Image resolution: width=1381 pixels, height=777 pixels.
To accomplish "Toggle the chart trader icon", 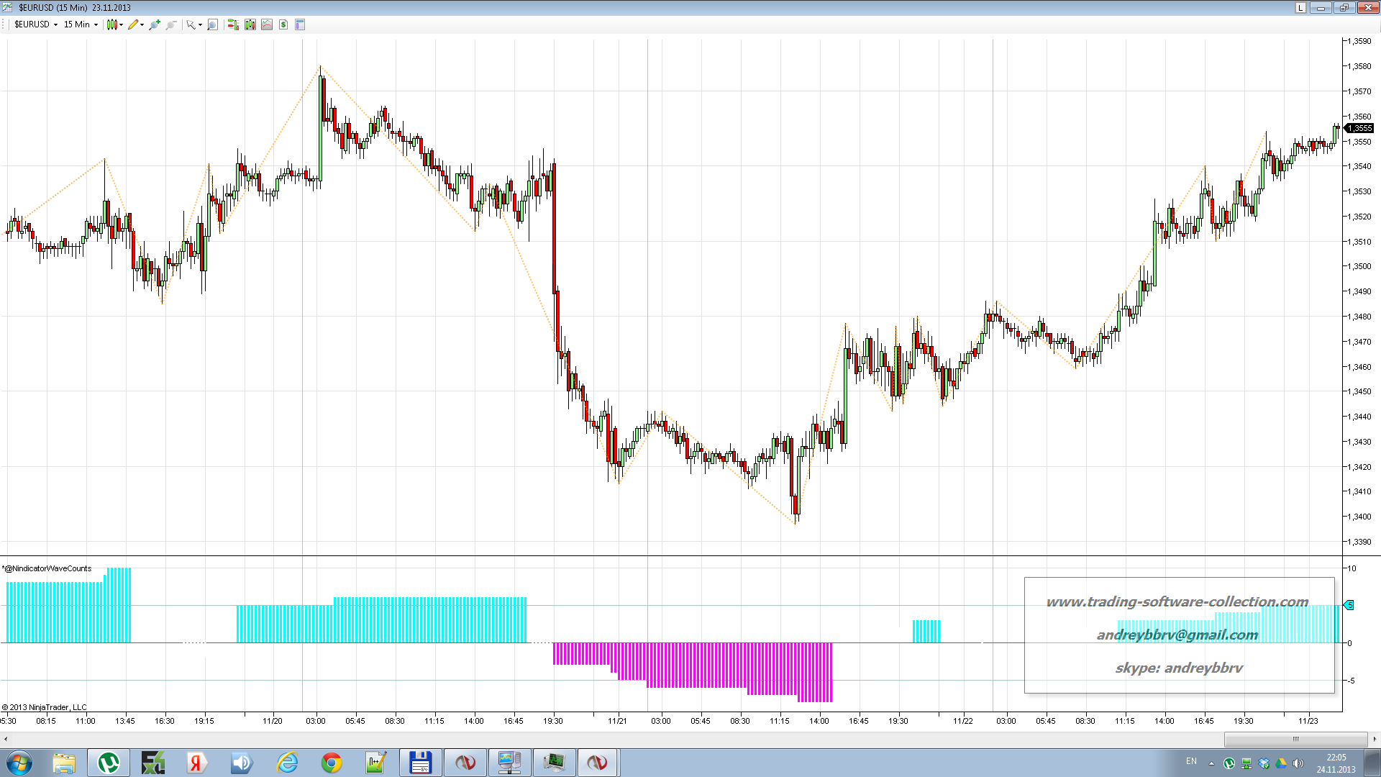I will tap(233, 24).
